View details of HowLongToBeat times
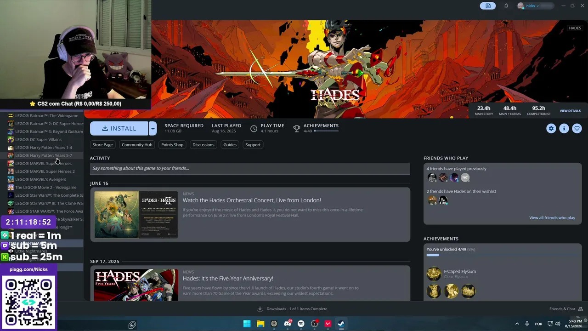The image size is (588, 331). pos(570,111)
